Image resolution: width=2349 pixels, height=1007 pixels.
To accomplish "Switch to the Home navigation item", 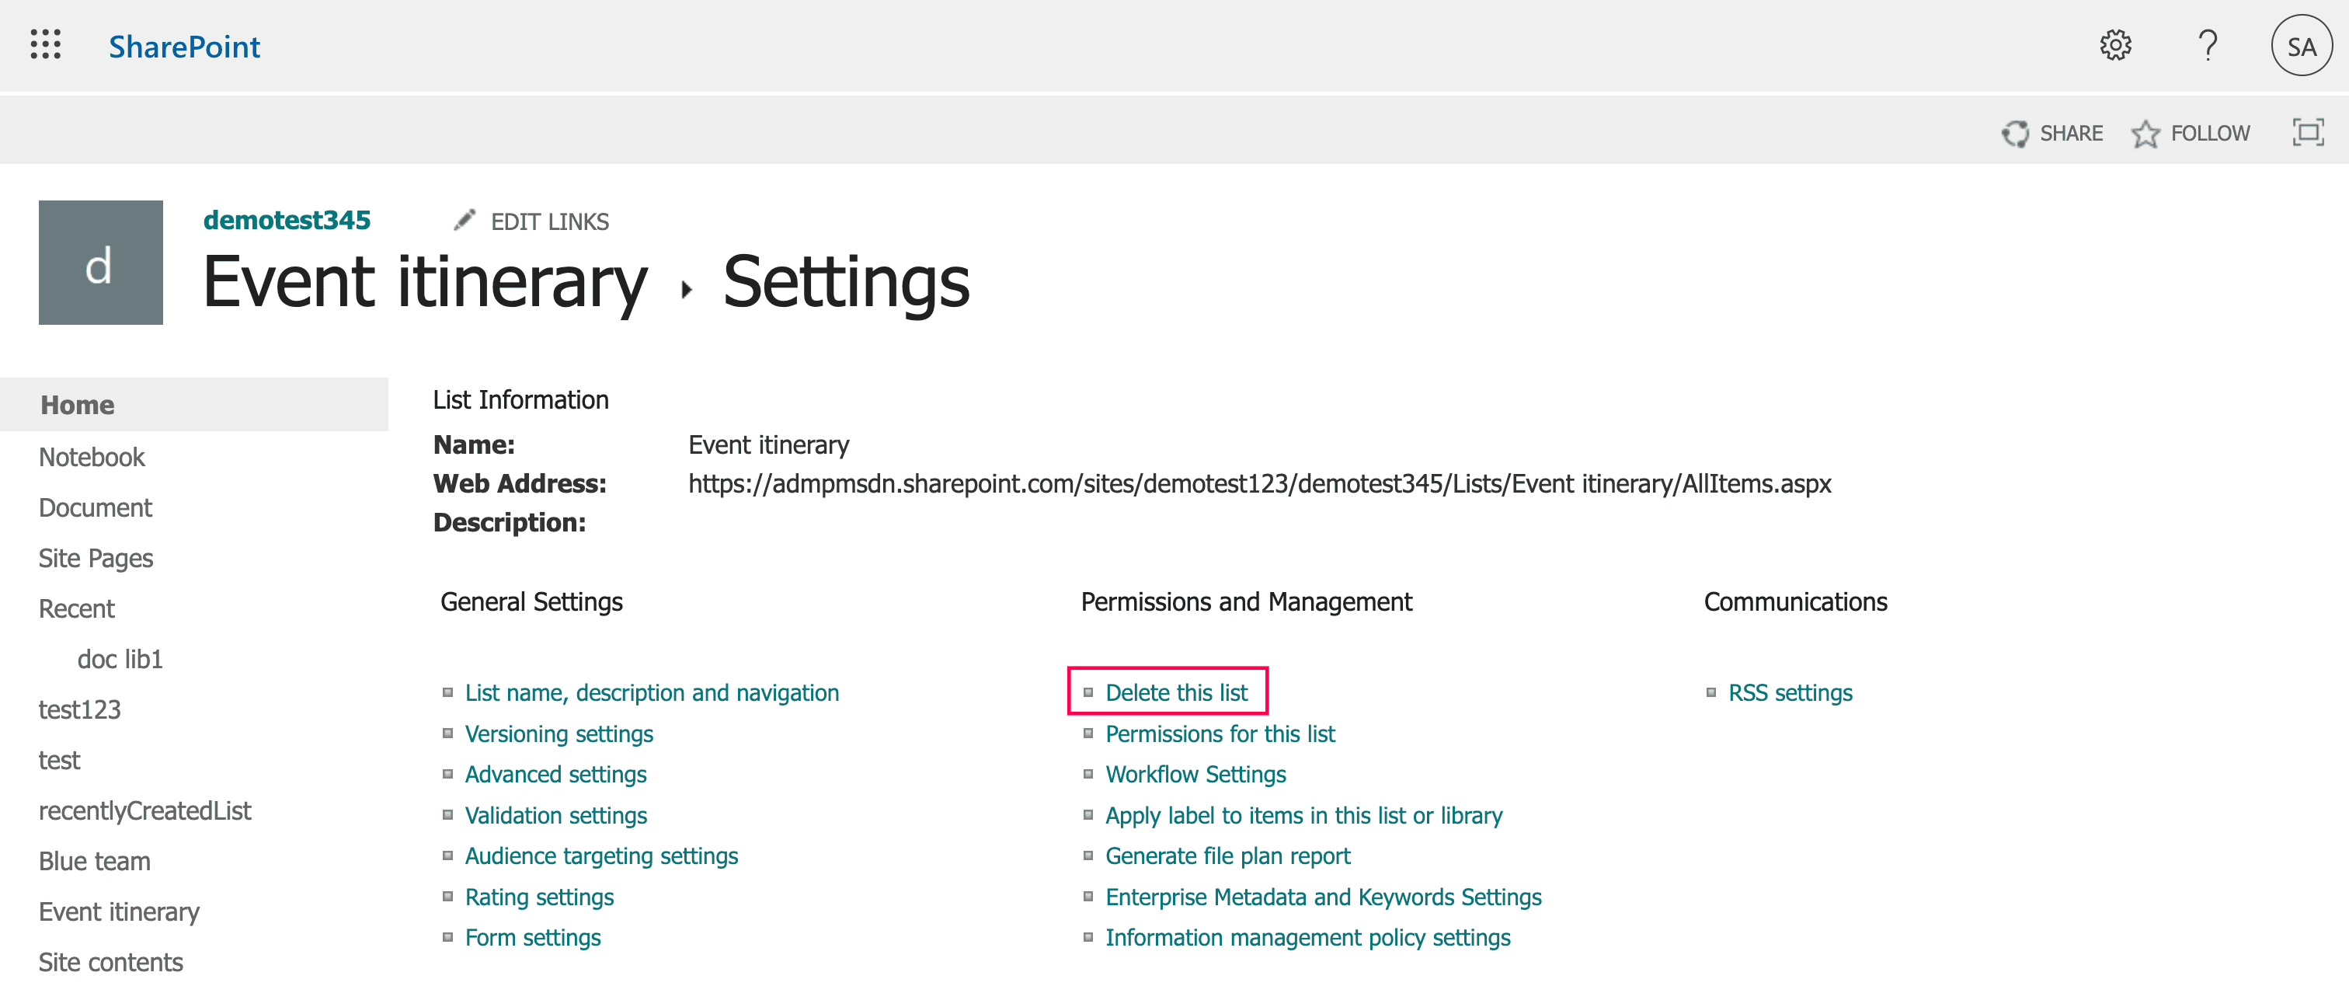I will (77, 404).
